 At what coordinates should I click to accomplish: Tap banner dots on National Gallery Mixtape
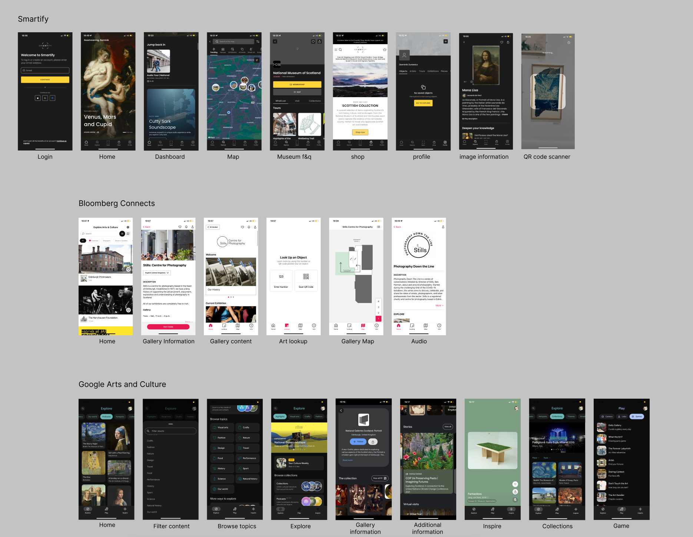299,449
